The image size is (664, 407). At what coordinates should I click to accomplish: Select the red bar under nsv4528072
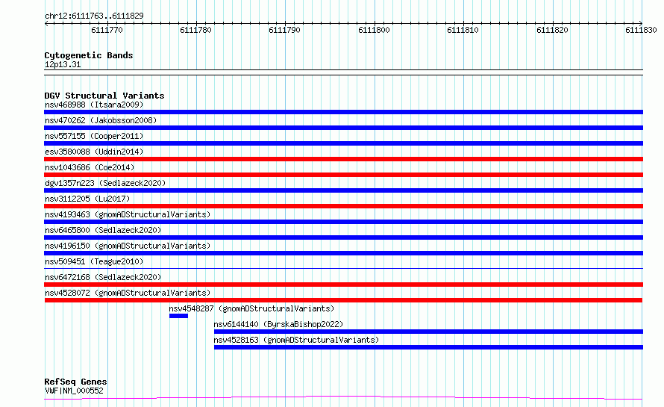pyautogui.click(x=343, y=300)
